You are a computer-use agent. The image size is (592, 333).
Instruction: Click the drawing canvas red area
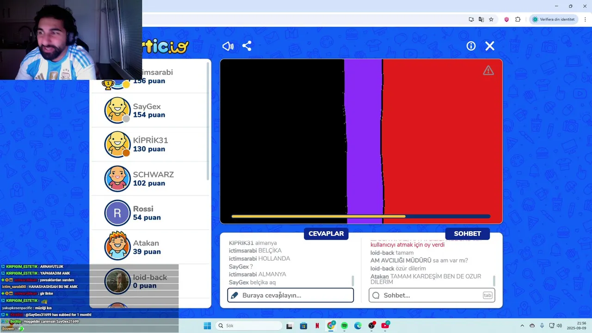click(x=443, y=141)
